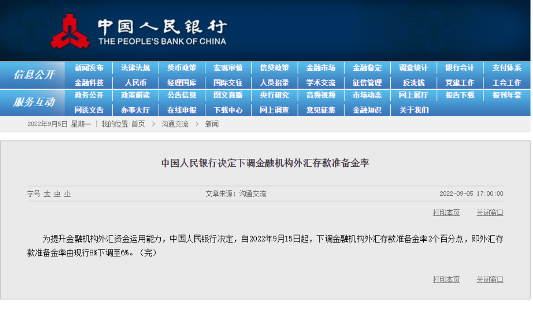Open 支付体系 navigation link
The height and width of the screenshot is (312, 533).
pos(506,68)
